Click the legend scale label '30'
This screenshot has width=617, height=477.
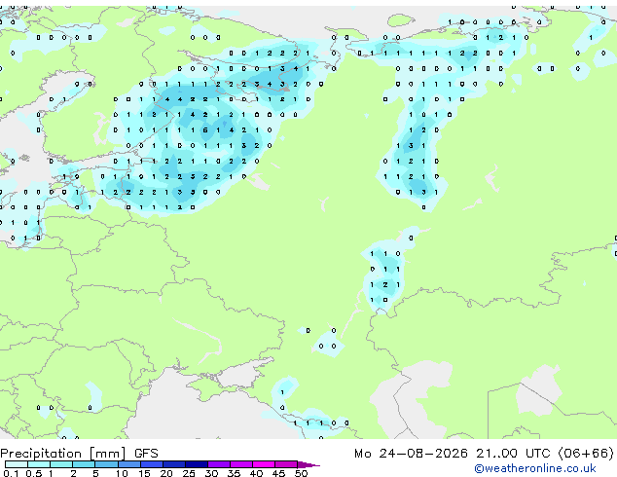(211, 473)
